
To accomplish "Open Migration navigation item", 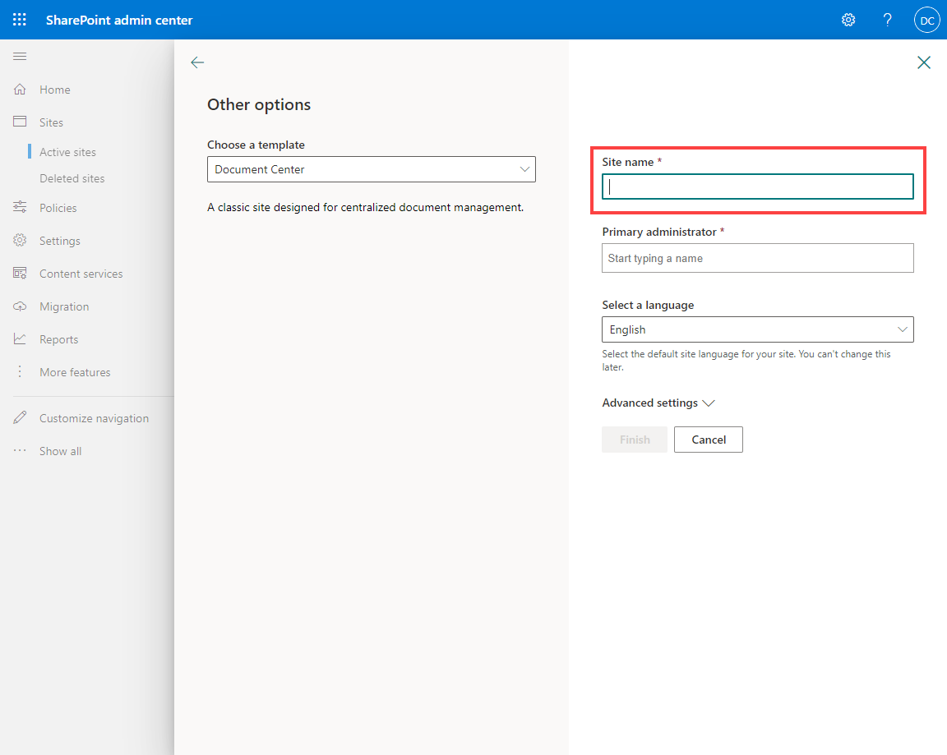I will click(64, 306).
